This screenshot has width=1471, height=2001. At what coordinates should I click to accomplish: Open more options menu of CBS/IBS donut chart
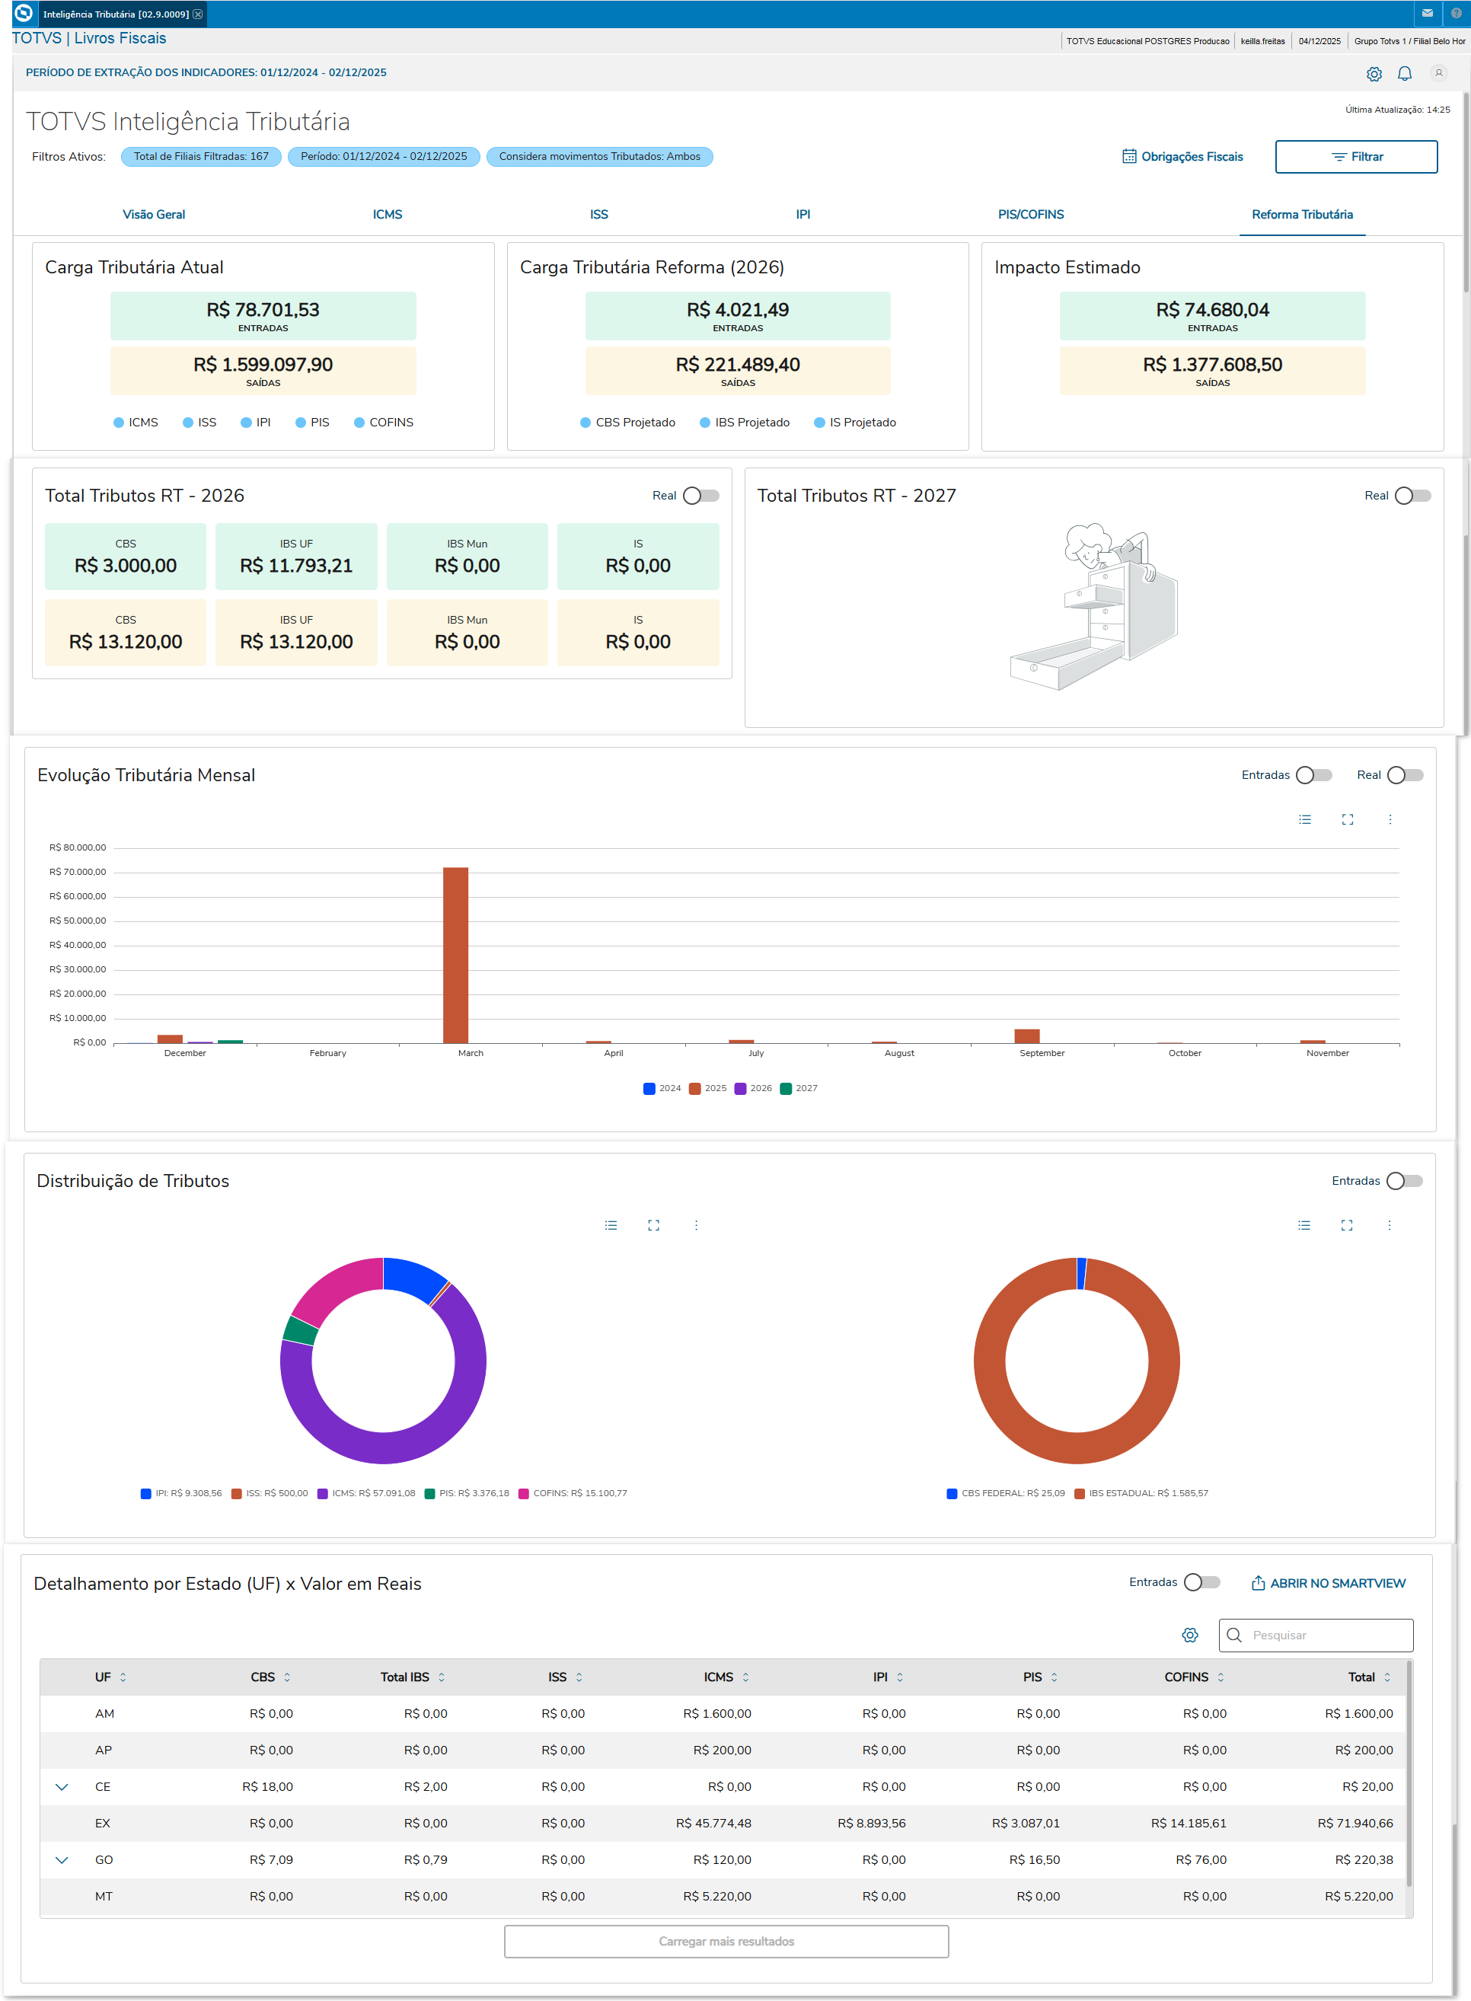click(1389, 1225)
